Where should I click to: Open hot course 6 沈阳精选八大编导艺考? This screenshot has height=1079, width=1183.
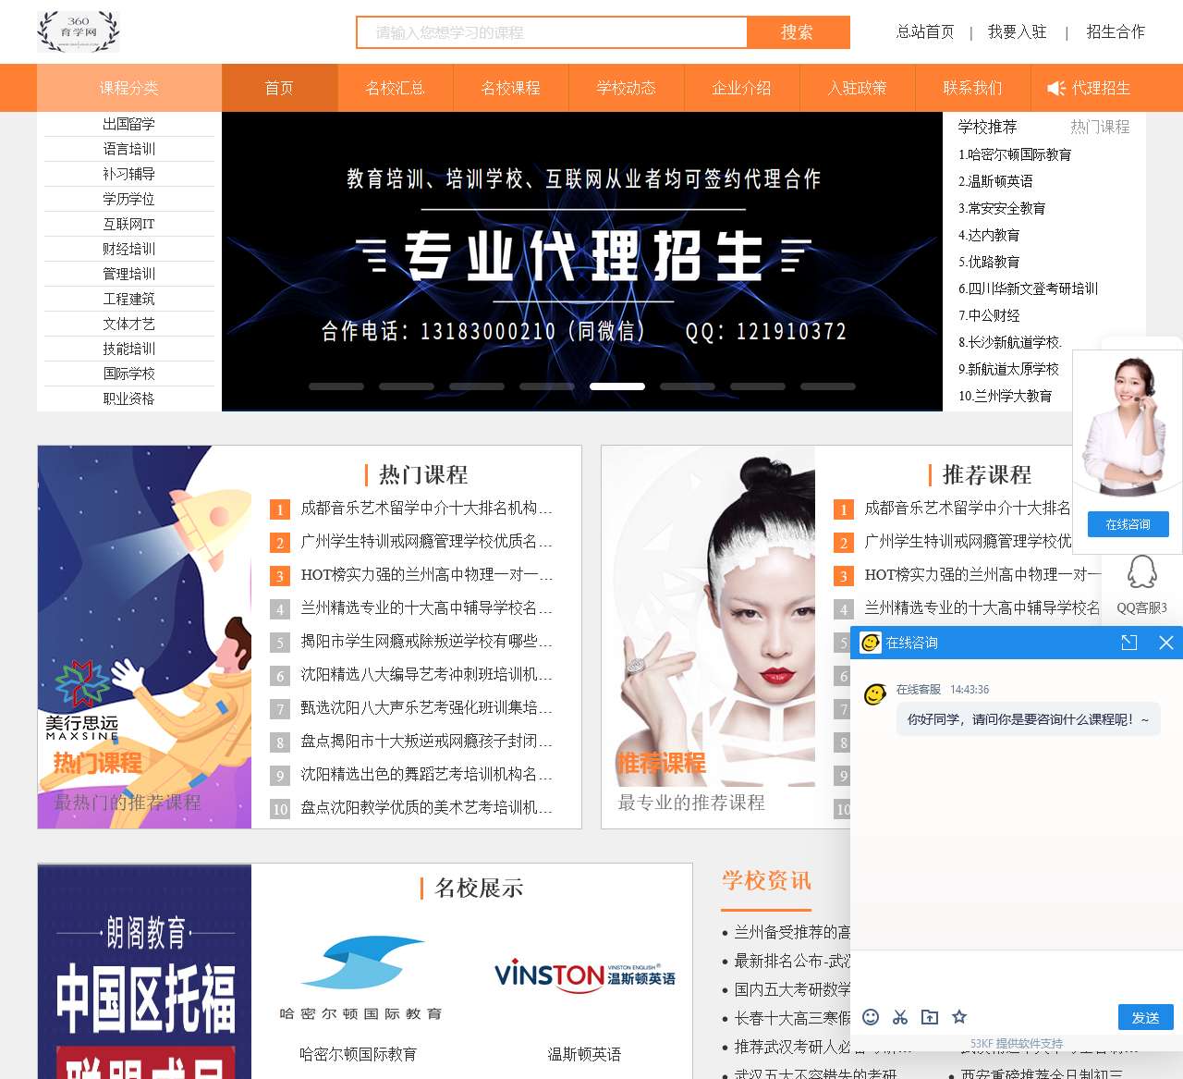[426, 674]
